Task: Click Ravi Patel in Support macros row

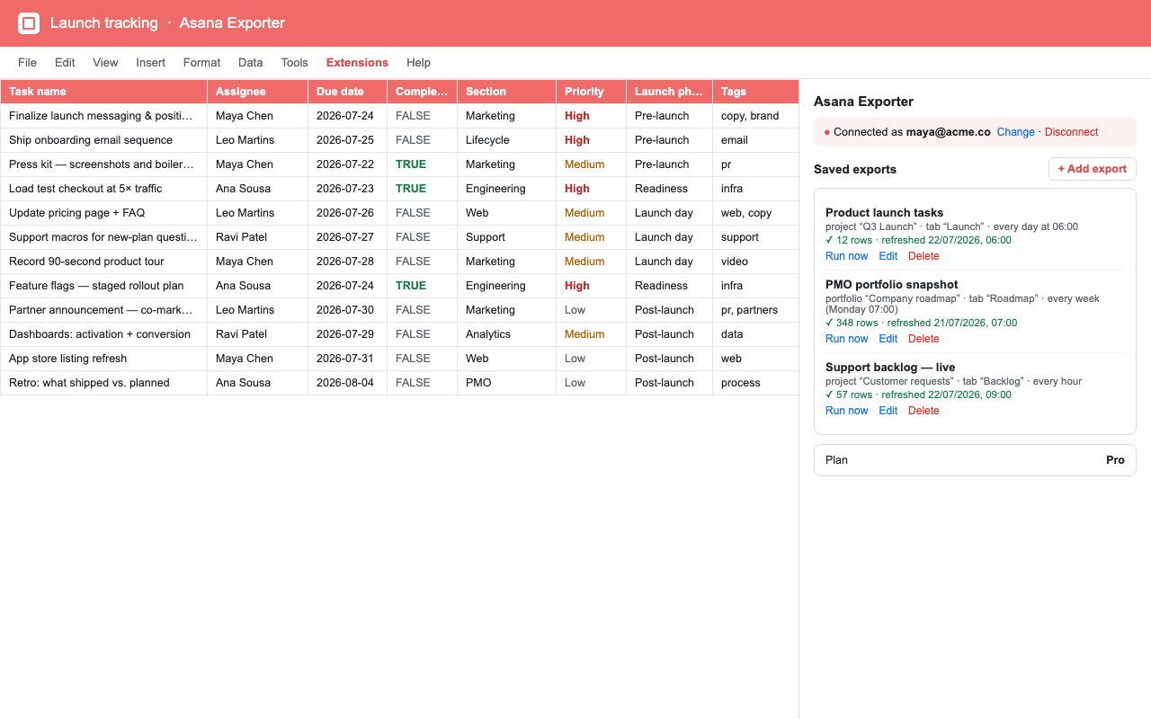Action: point(257,237)
